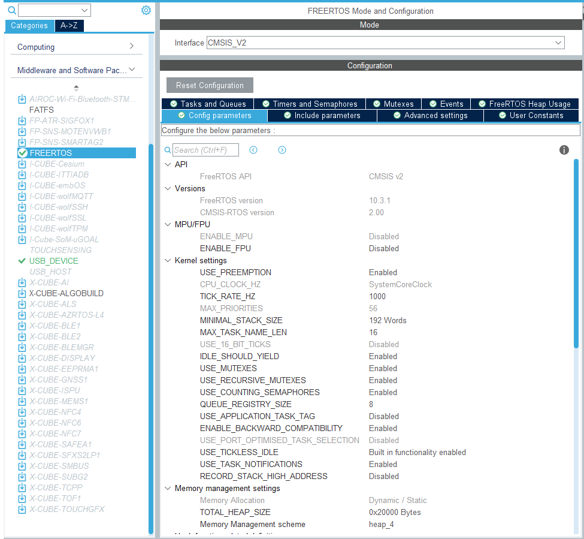Click the green check icon beside FREERTOS

[23, 153]
